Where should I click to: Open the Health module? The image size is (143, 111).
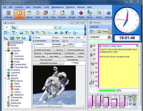(81, 14)
